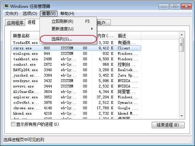Viewport: 195px width, 146px height.
Task: Switch to the 进程 tab
Action: 32,22
